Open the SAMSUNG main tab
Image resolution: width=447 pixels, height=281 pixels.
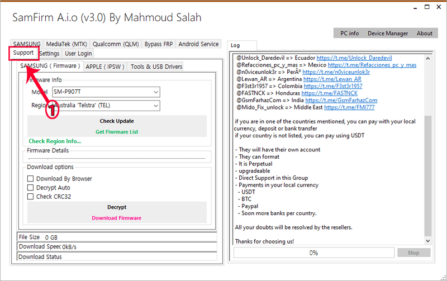pyautogui.click(x=27, y=44)
